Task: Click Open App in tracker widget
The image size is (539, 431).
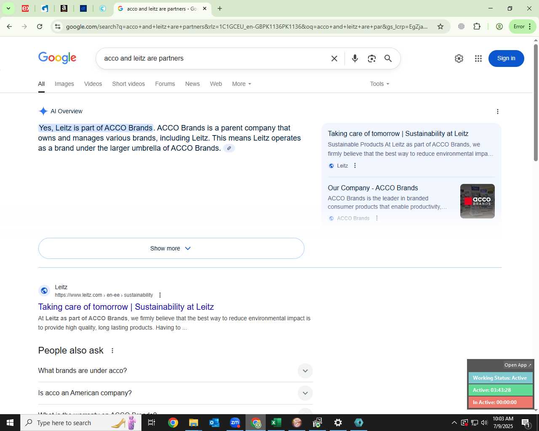Action: point(518,365)
